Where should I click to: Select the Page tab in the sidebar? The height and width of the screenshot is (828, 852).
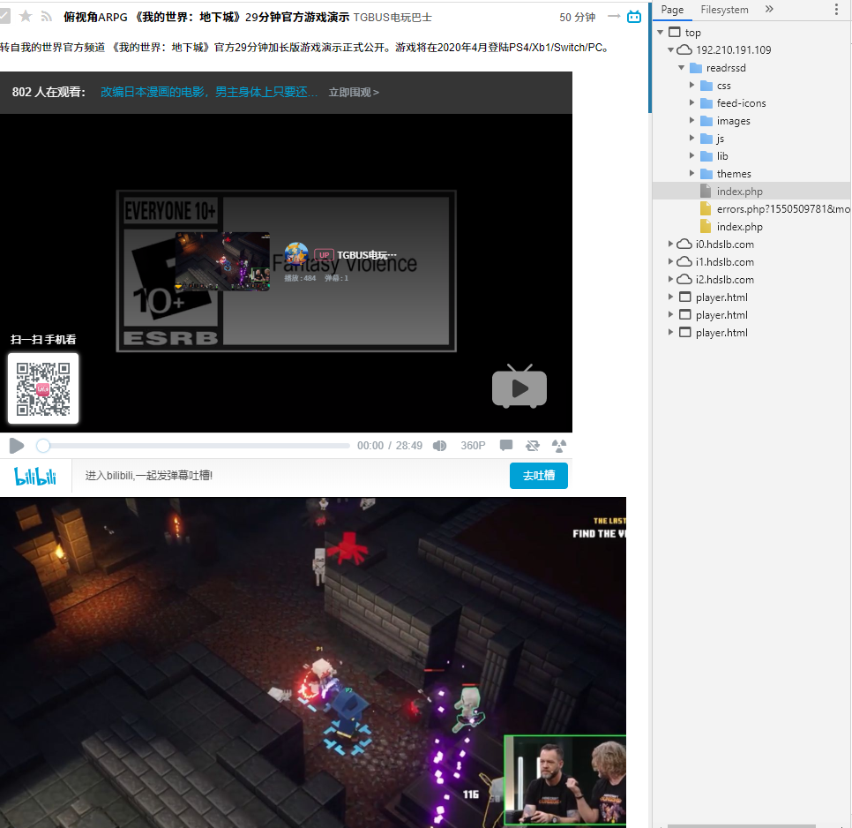coord(672,10)
